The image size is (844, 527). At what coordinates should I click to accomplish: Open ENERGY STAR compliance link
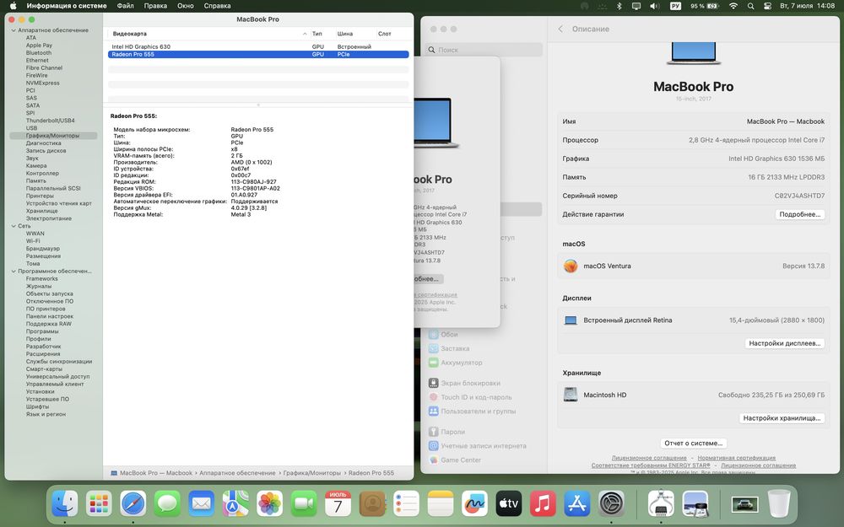(x=650, y=465)
